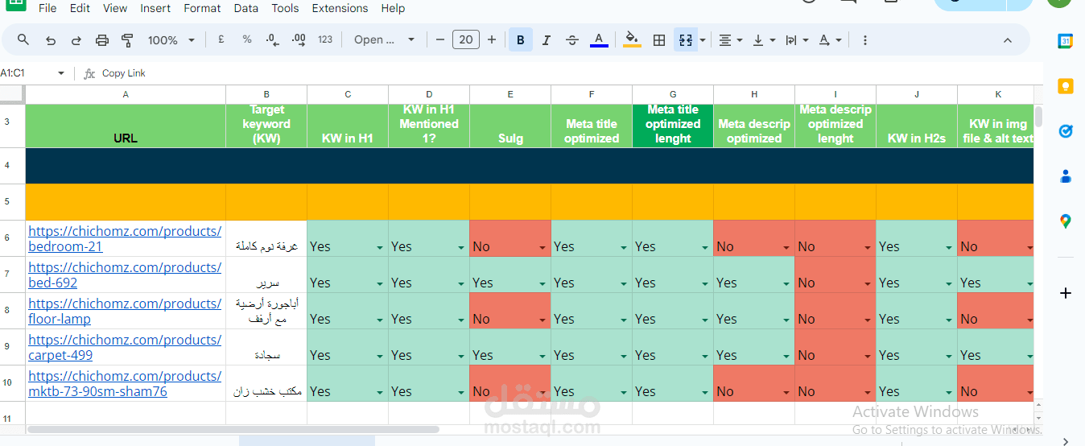
Task: Open the fill color picker
Action: click(x=633, y=39)
